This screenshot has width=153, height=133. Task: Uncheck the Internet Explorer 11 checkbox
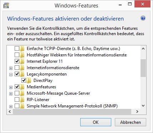click(17, 61)
